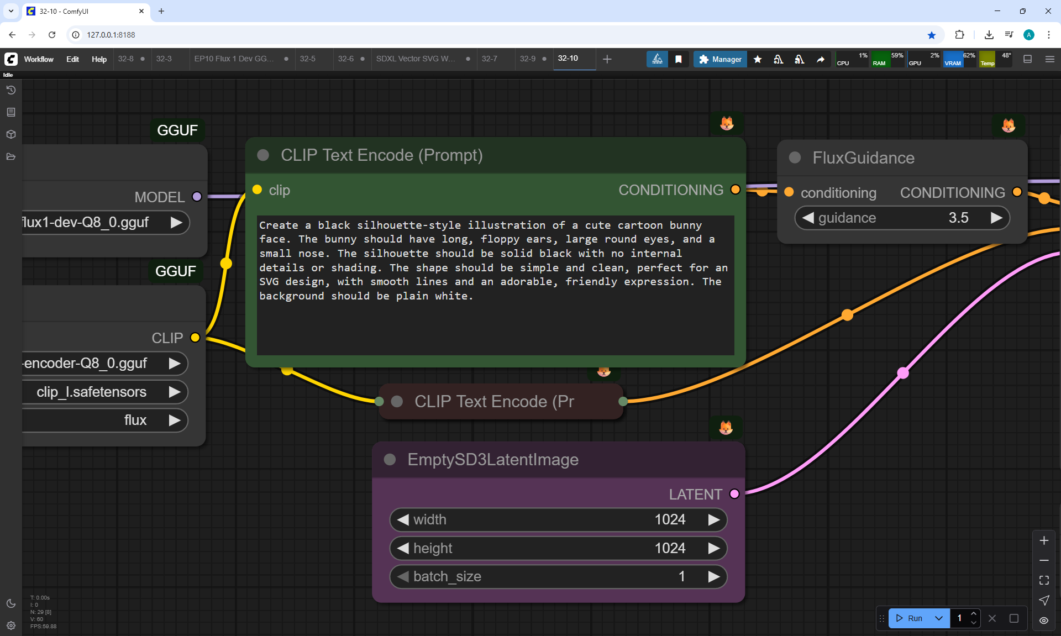Screen dimensions: 1061x636
Task: Open the Workflow menu
Action: 39,59
